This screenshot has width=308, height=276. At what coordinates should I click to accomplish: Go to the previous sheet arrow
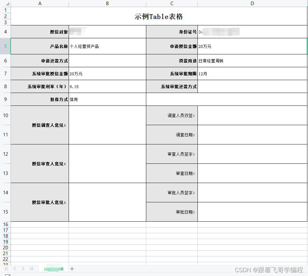click(x=15, y=269)
